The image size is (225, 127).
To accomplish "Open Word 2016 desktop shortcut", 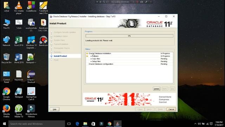I will [x=19, y=58].
